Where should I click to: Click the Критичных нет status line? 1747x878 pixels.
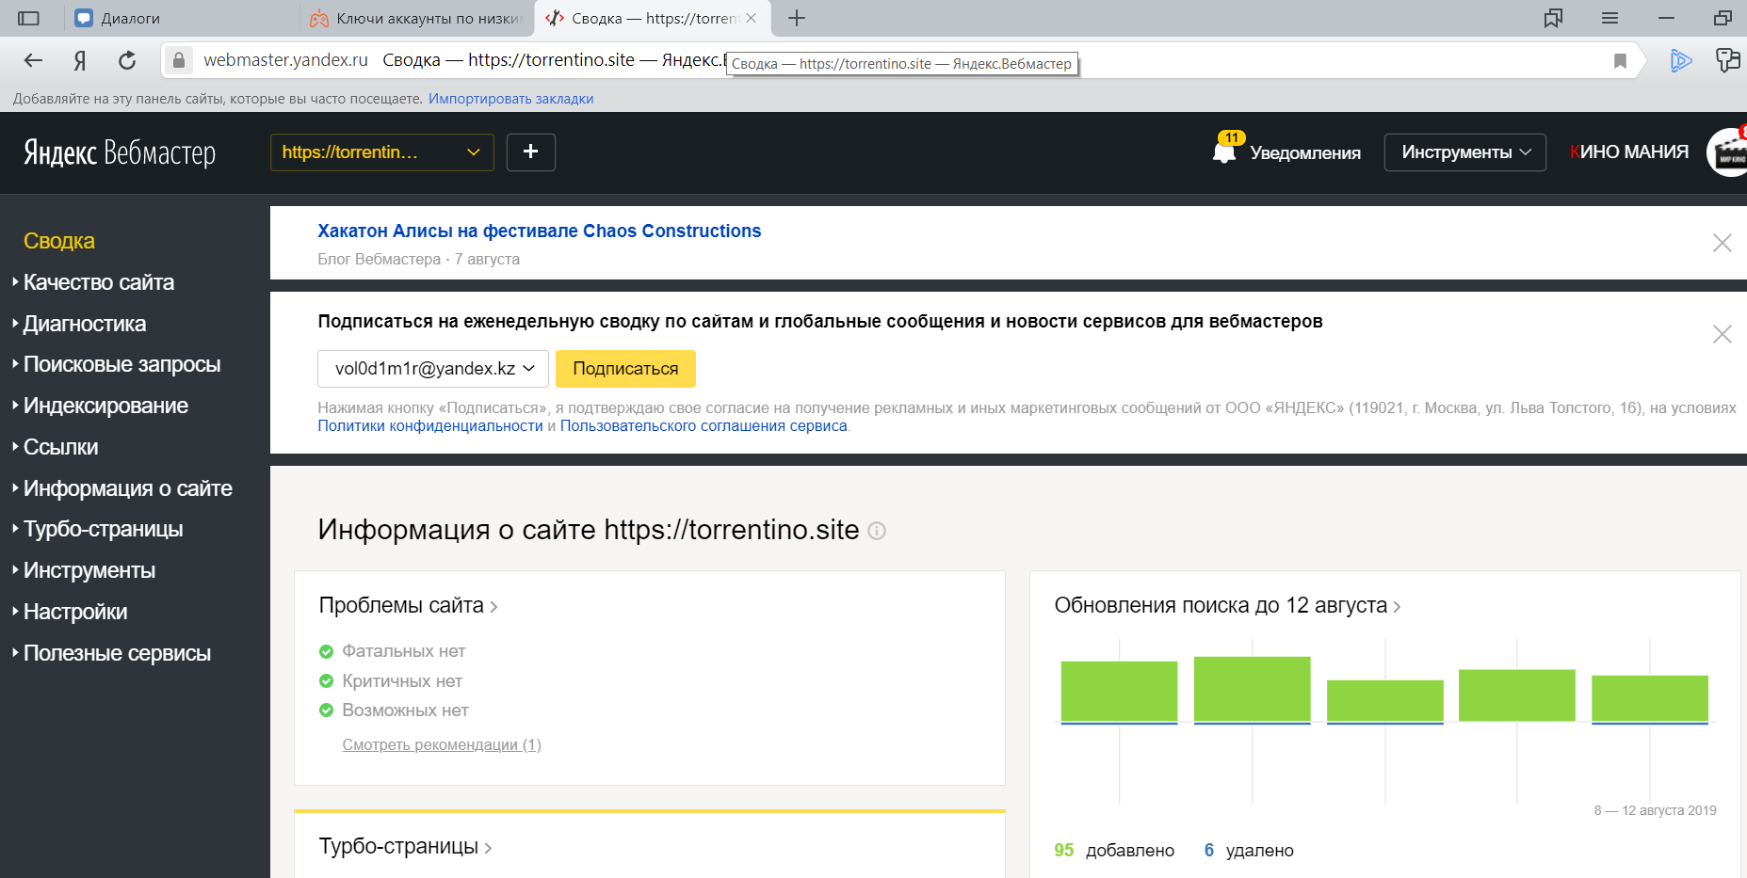tap(391, 681)
